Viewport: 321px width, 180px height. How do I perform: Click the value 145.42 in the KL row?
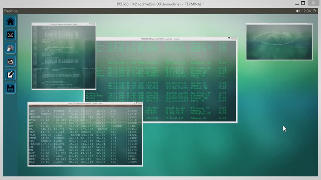46,129
